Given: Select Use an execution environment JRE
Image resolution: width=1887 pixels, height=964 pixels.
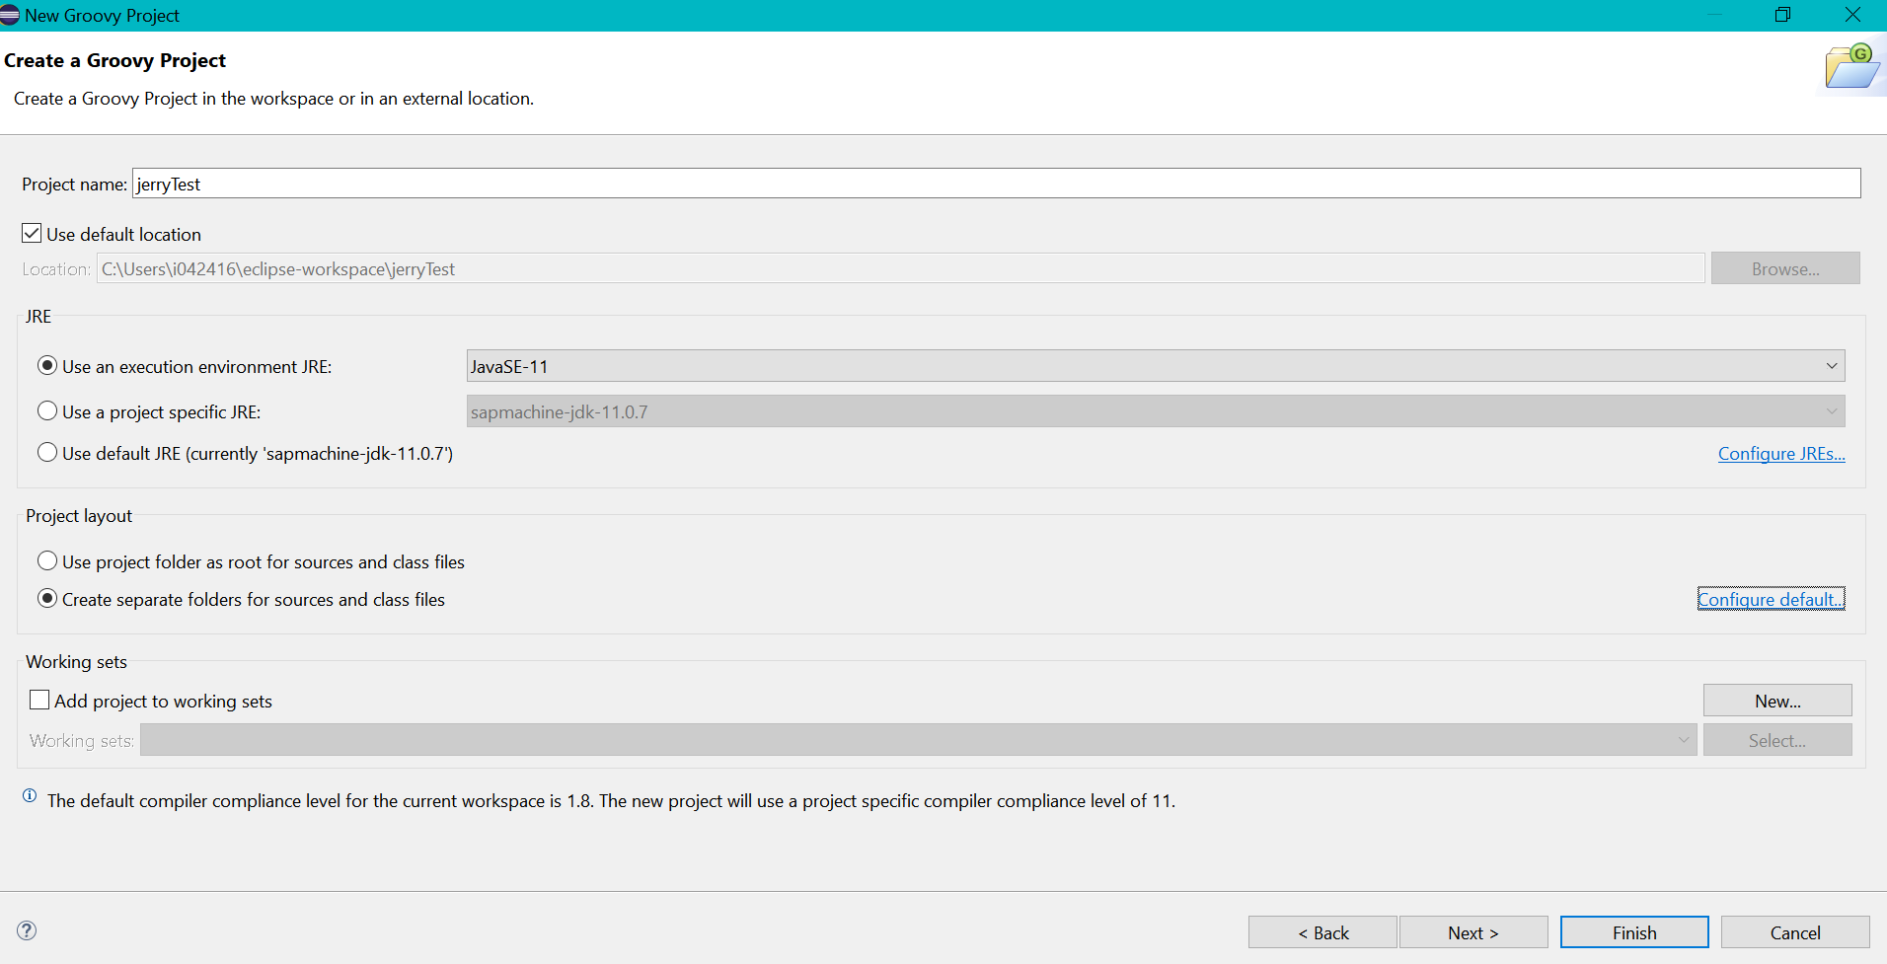Looking at the screenshot, I should click(x=47, y=366).
